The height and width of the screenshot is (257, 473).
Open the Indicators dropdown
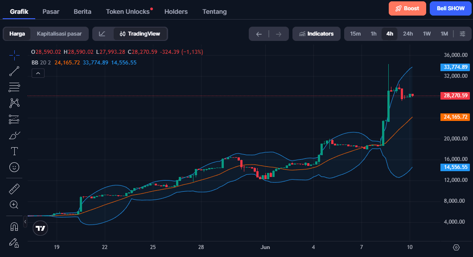click(316, 34)
